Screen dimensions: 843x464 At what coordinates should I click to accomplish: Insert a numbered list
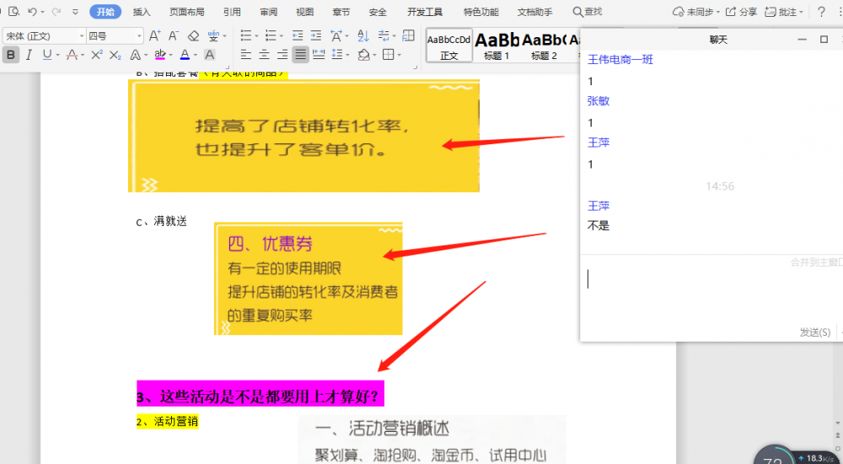tap(271, 36)
